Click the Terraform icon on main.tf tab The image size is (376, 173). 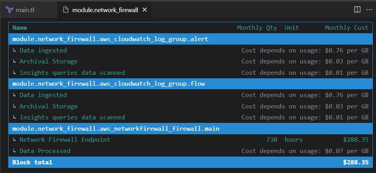[9, 10]
